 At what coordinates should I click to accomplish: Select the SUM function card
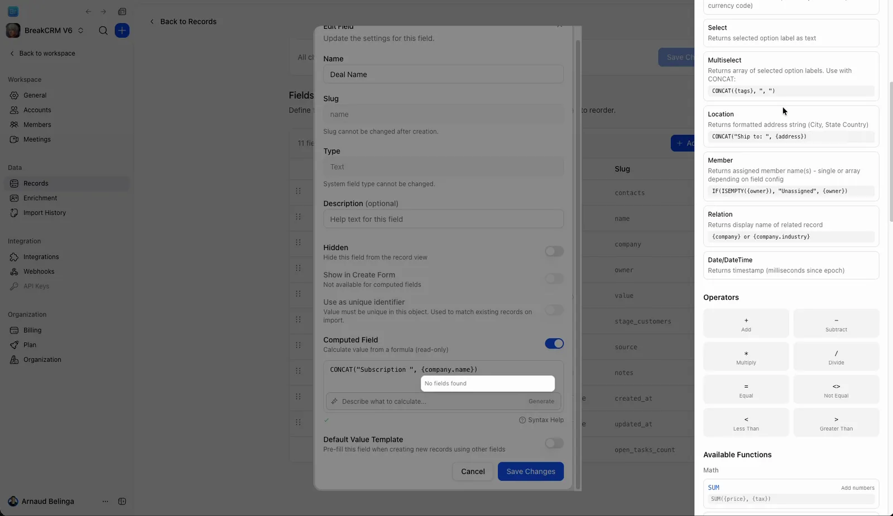coord(791,493)
